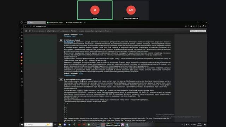The height and width of the screenshot is (127, 226).
Task: Show hidden tray icons chevron
Action: [x=182, y=125]
